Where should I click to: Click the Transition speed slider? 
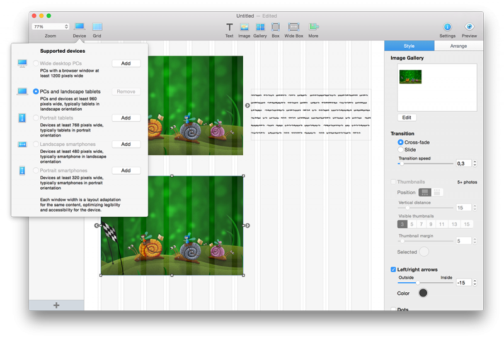425,163
